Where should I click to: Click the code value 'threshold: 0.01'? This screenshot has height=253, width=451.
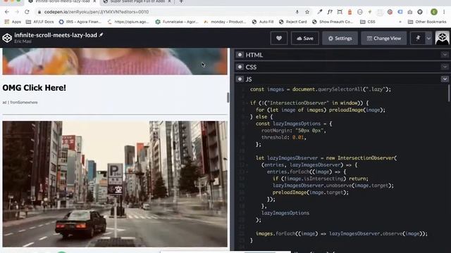(x=283, y=138)
